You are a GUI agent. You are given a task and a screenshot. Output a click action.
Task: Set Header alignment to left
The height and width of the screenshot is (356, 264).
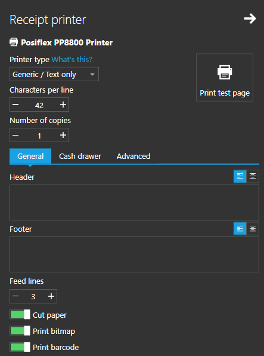pyautogui.click(x=240, y=176)
